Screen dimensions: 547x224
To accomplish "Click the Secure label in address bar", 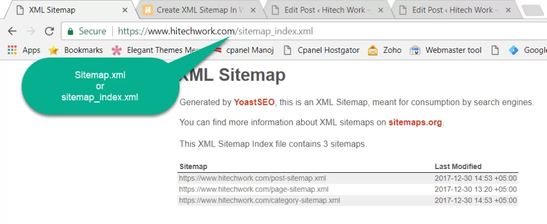I will pos(92,31).
